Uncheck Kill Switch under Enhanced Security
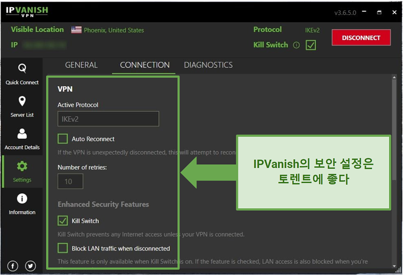The width and height of the screenshot is (404, 276). point(63,220)
